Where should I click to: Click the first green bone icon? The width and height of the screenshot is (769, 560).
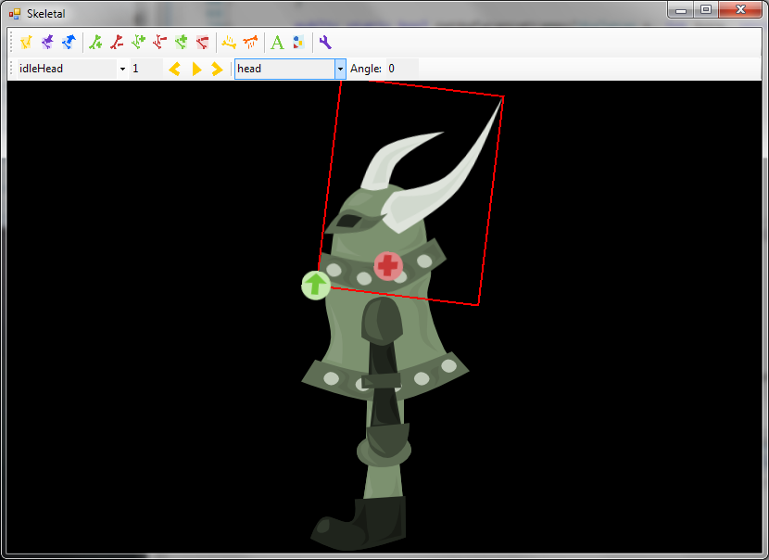[95, 42]
